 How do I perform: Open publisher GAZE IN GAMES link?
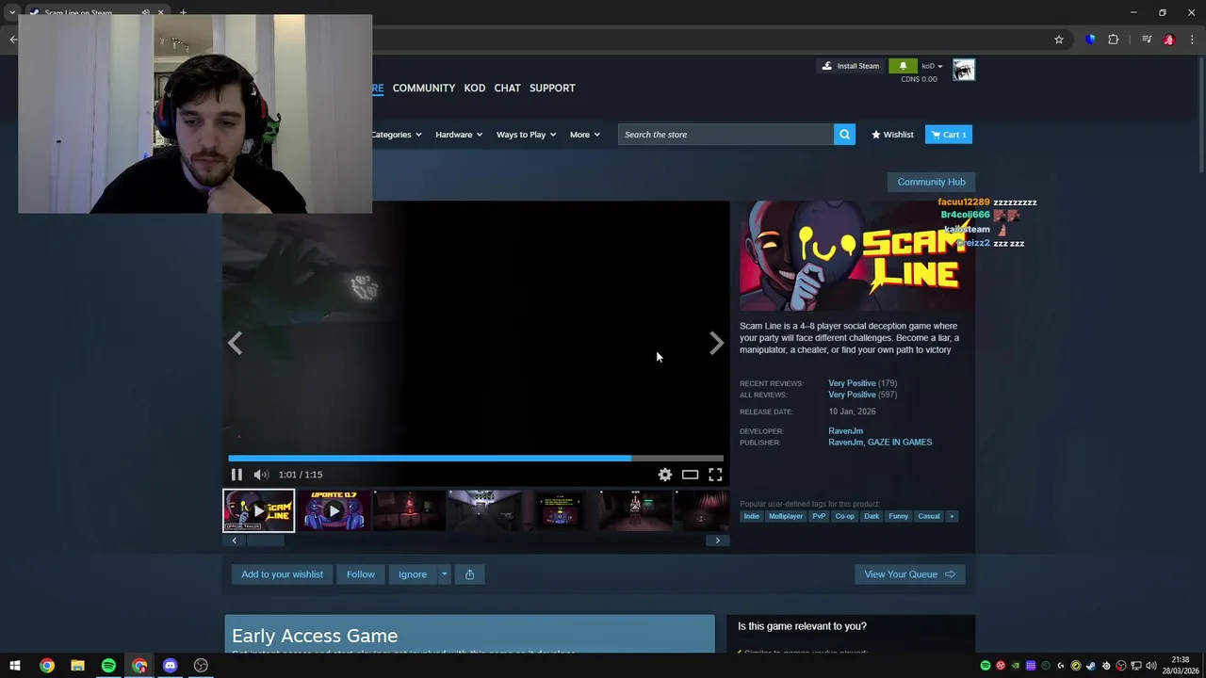pyautogui.click(x=900, y=443)
